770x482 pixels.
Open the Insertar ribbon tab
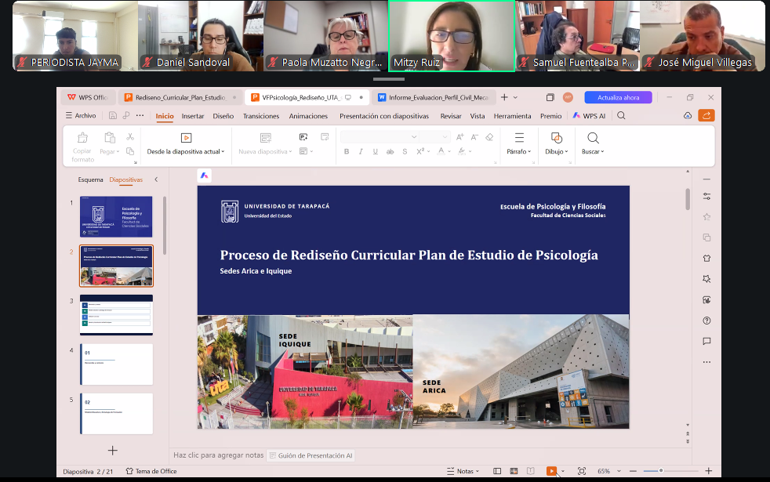point(193,116)
